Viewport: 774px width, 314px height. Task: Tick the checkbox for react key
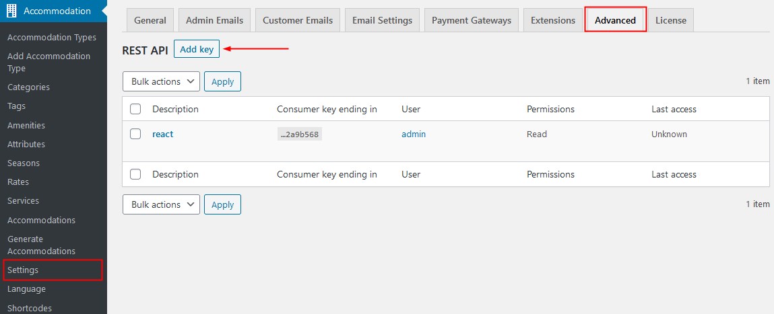point(135,134)
